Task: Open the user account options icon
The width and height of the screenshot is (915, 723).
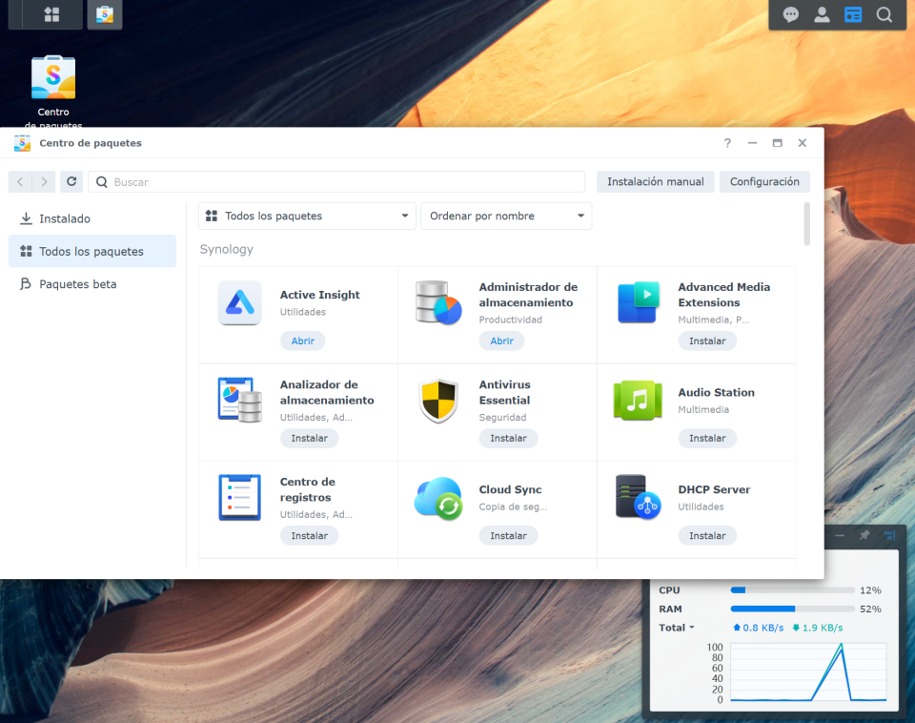Action: point(822,14)
